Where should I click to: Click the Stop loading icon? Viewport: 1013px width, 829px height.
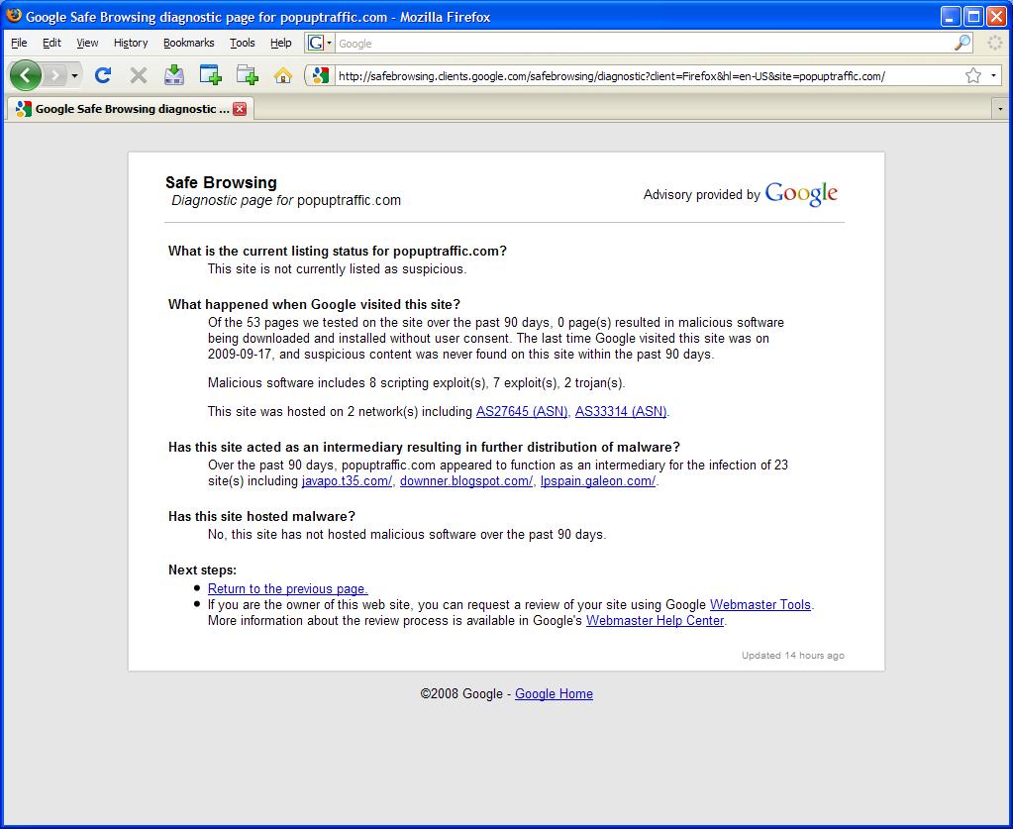tap(138, 75)
